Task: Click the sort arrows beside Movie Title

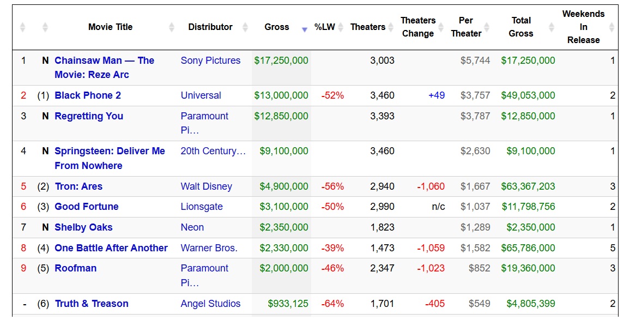Action: click(x=172, y=27)
